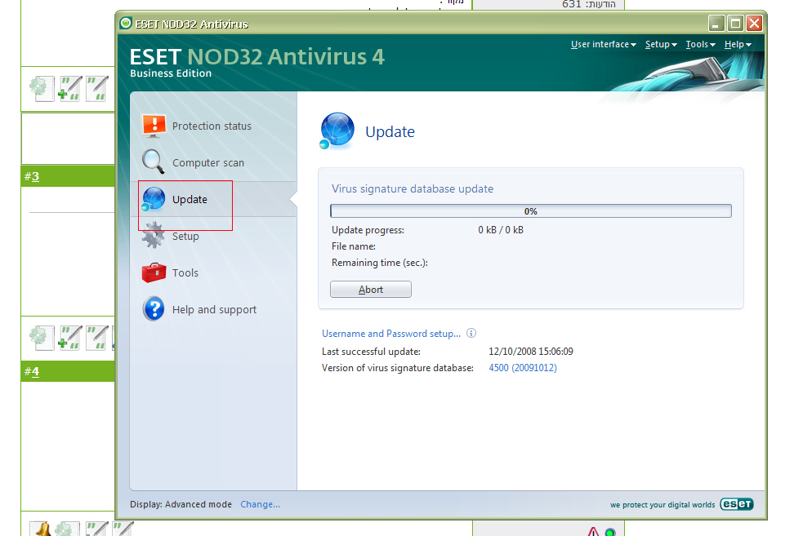Click the database version 4500 (20091012) link
The width and height of the screenshot is (803, 536).
click(523, 368)
